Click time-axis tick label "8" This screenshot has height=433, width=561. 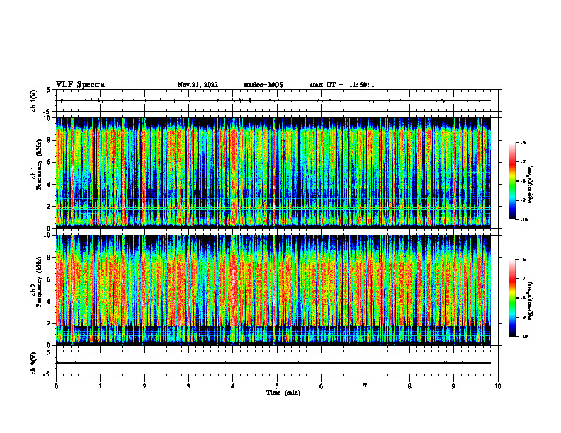pos(409,386)
